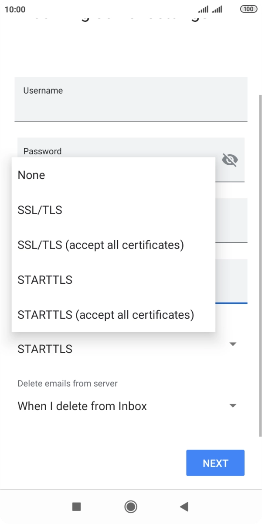Screen dimensions: 262x524
Task: Tap the battery indicator in status bar
Action: tap(248, 9)
